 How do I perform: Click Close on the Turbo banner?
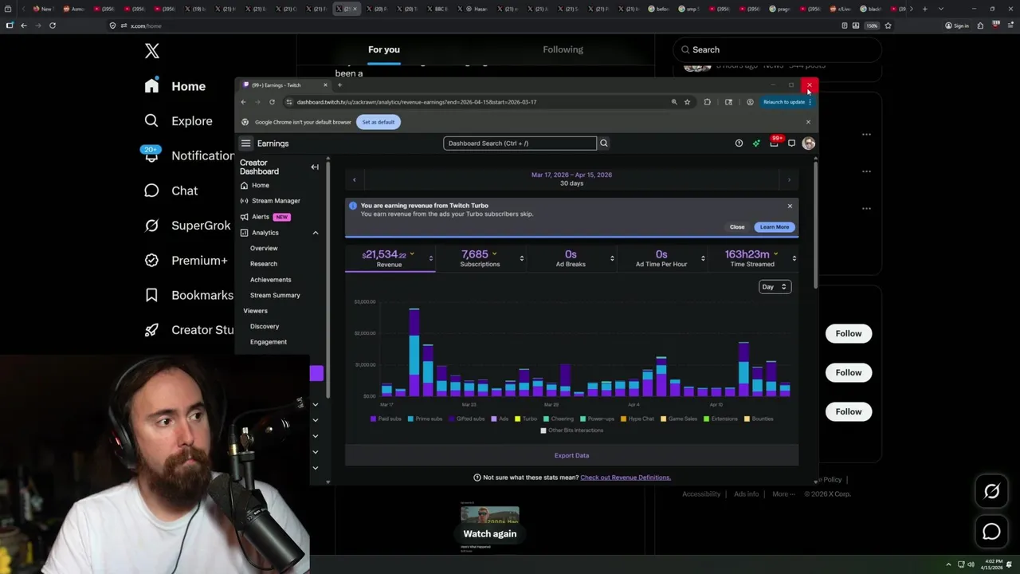(737, 227)
